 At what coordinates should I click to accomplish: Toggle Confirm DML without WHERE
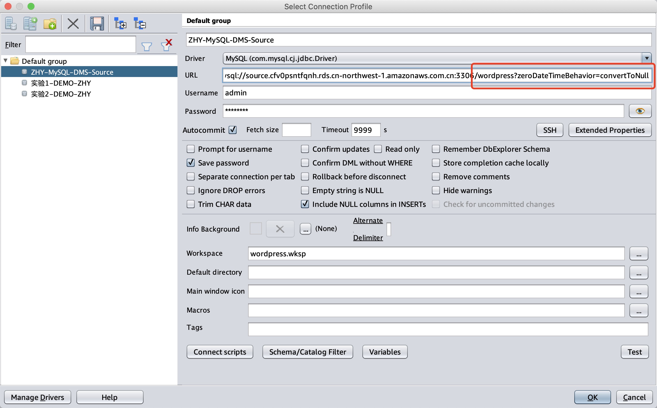tap(305, 163)
